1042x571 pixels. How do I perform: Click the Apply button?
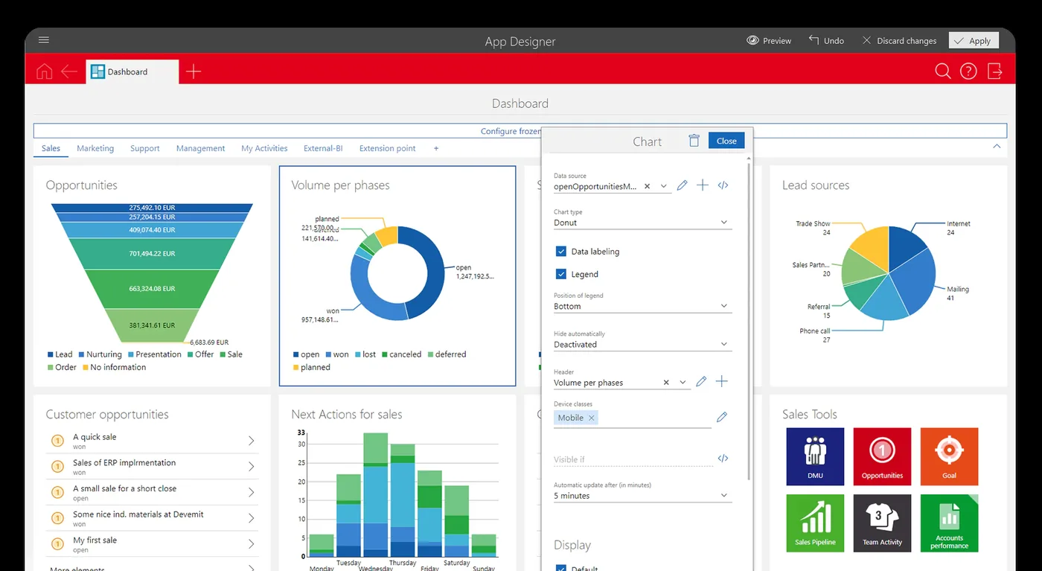(x=974, y=41)
